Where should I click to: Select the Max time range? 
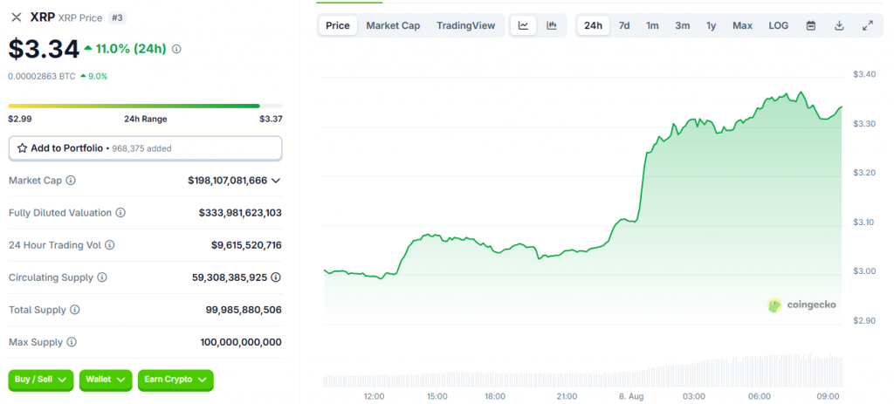coord(742,25)
